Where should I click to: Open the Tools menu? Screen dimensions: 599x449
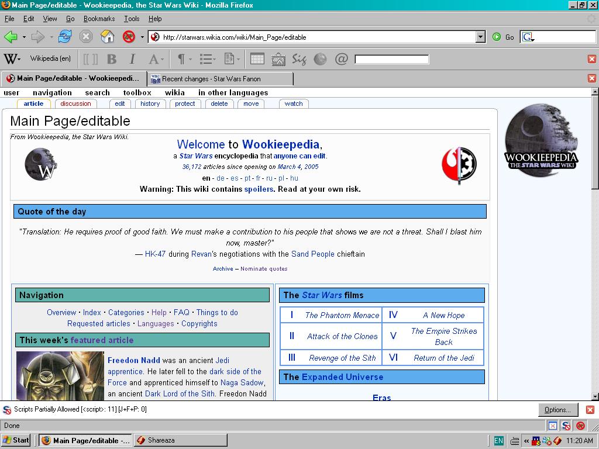click(x=132, y=19)
